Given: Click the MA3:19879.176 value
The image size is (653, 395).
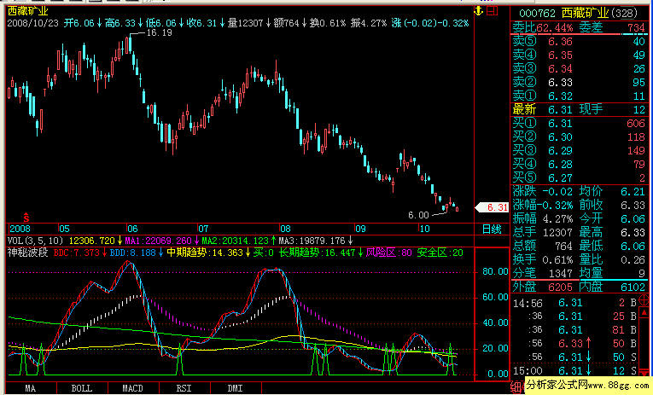Looking at the screenshot, I should click(312, 241).
